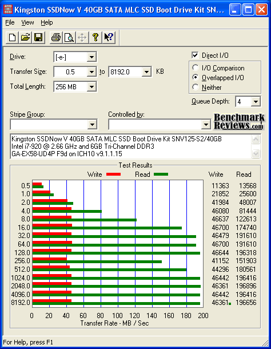The width and height of the screenshot is (271, 349).
Task: Maximize the ATTO benchmark window
Action: [248, 10]
